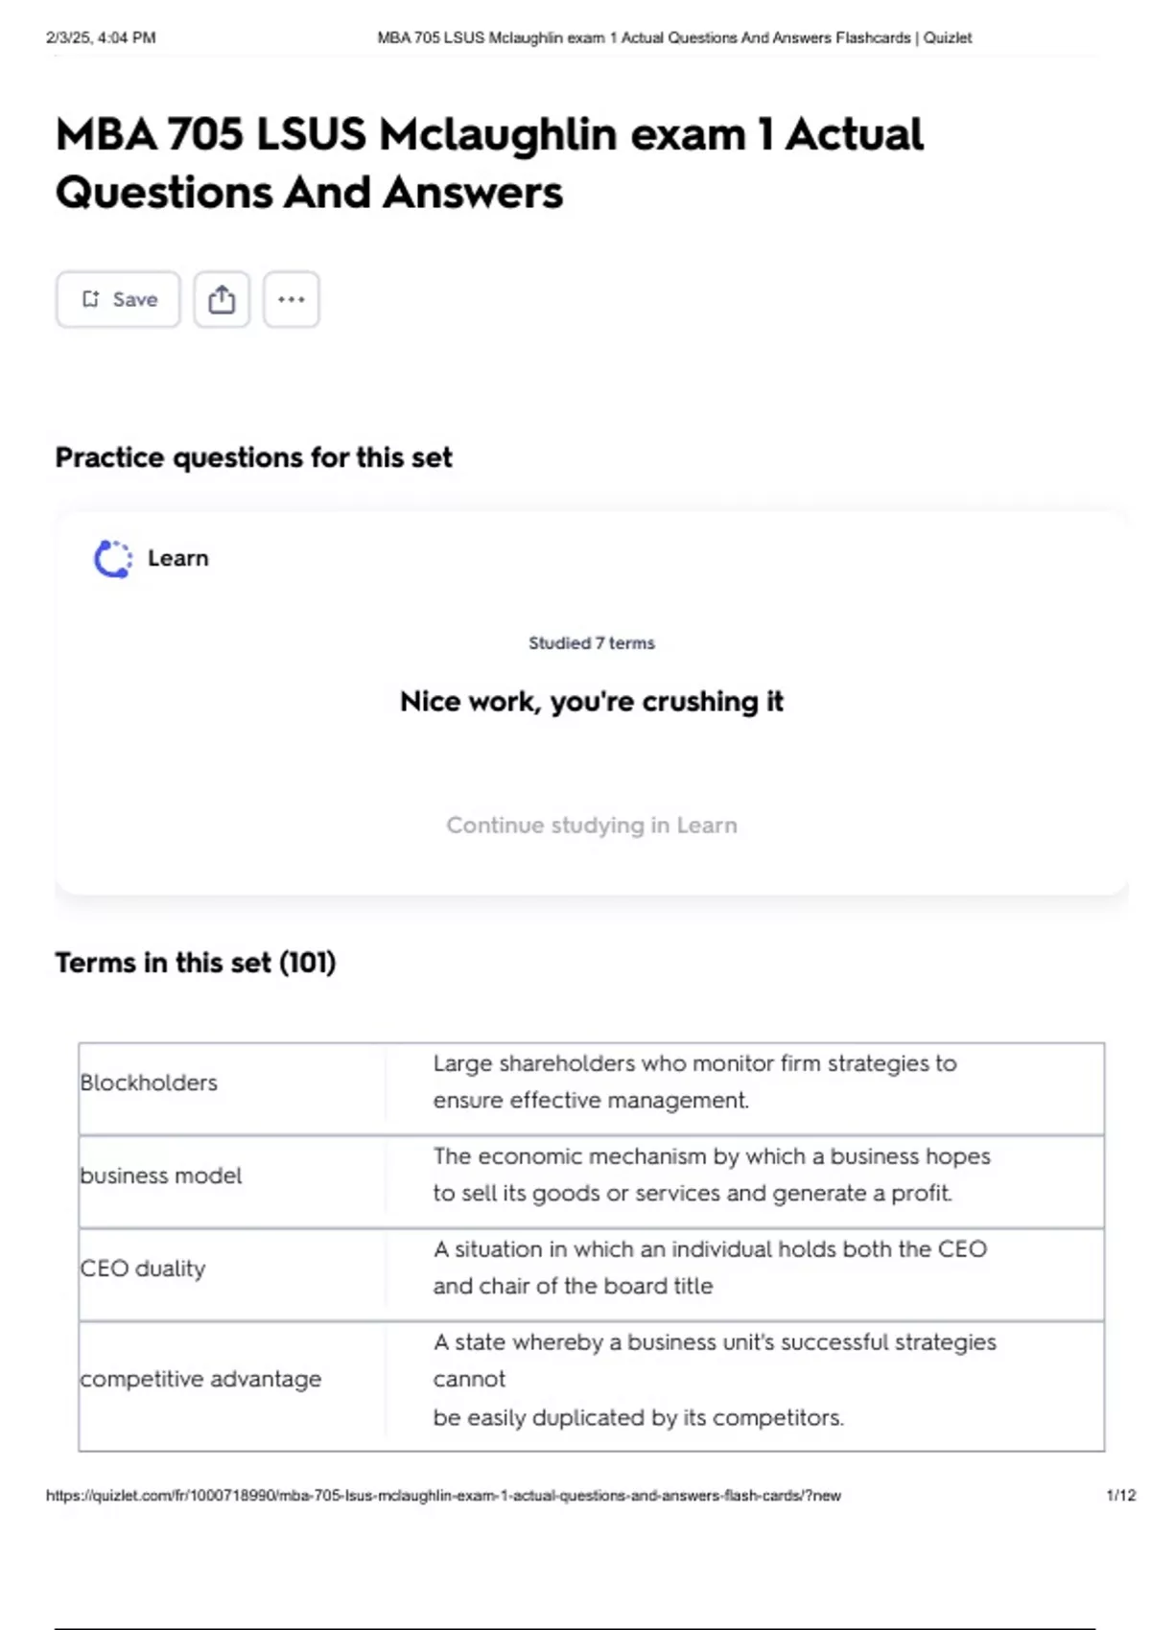Viewport: 1151px width, 1630px height.
Task: Open the Learn label in practice card
Action: [177, 559]
